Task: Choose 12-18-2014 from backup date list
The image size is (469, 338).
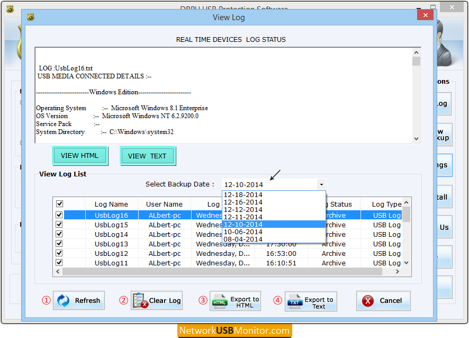Action: [x=274, y=194]
